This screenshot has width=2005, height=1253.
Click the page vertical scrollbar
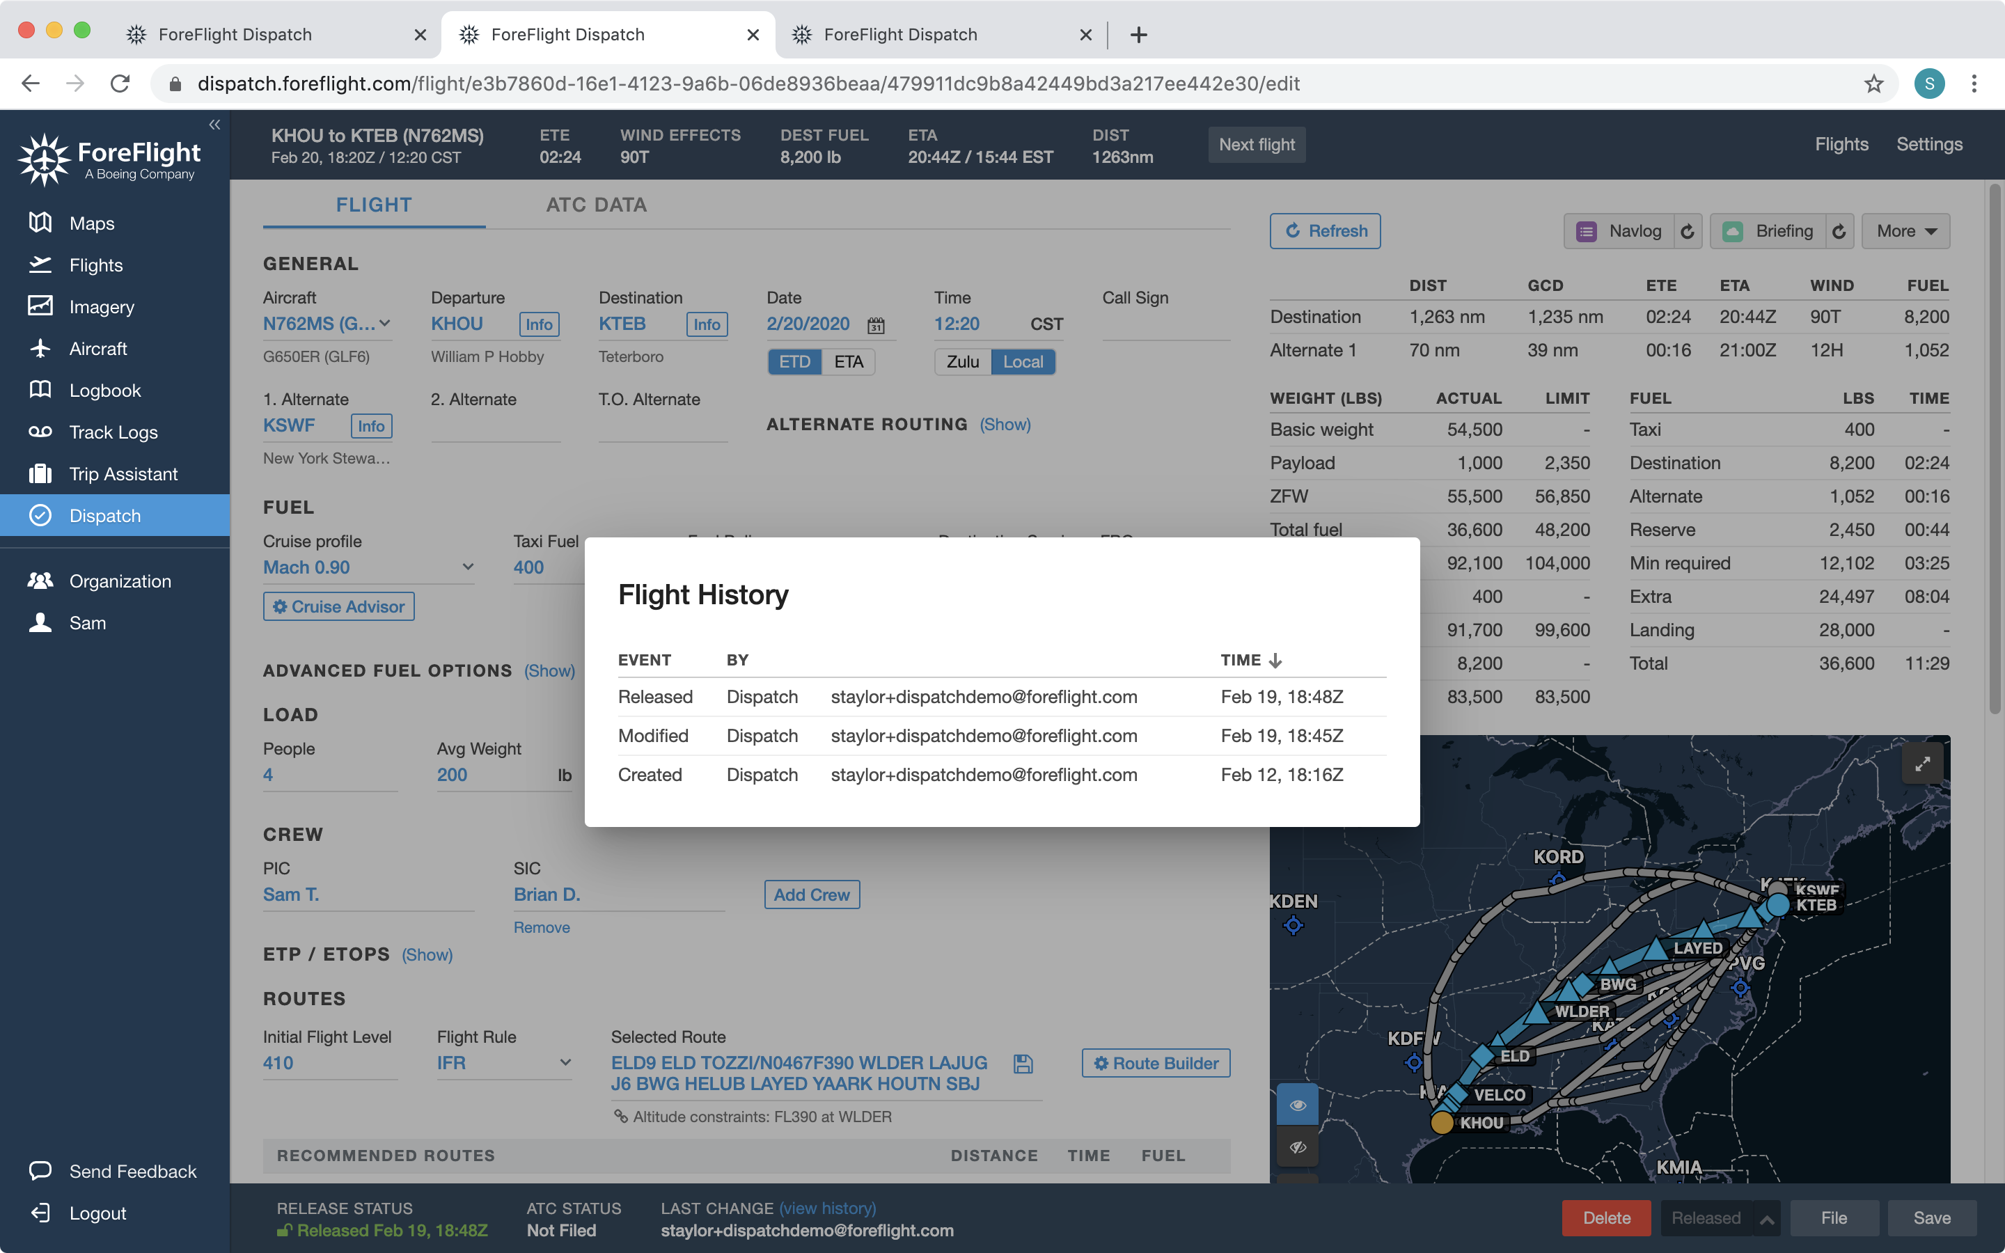[x=1995, y=448]
